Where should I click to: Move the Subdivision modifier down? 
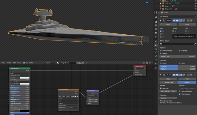click(x=191, y=75)
